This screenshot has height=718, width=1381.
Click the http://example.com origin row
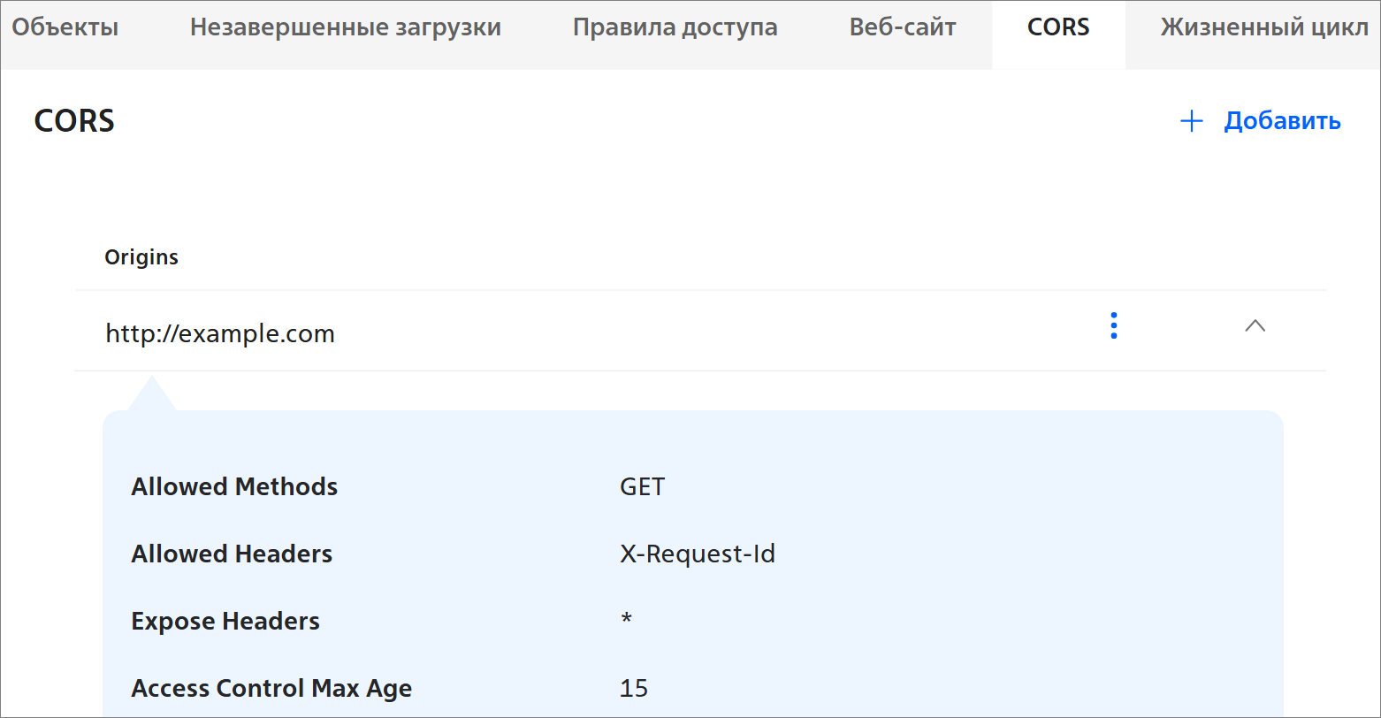coord(700,331)
